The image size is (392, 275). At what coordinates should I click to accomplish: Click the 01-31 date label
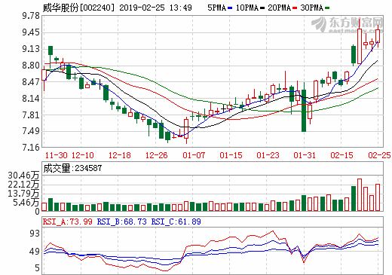point(305,155)
